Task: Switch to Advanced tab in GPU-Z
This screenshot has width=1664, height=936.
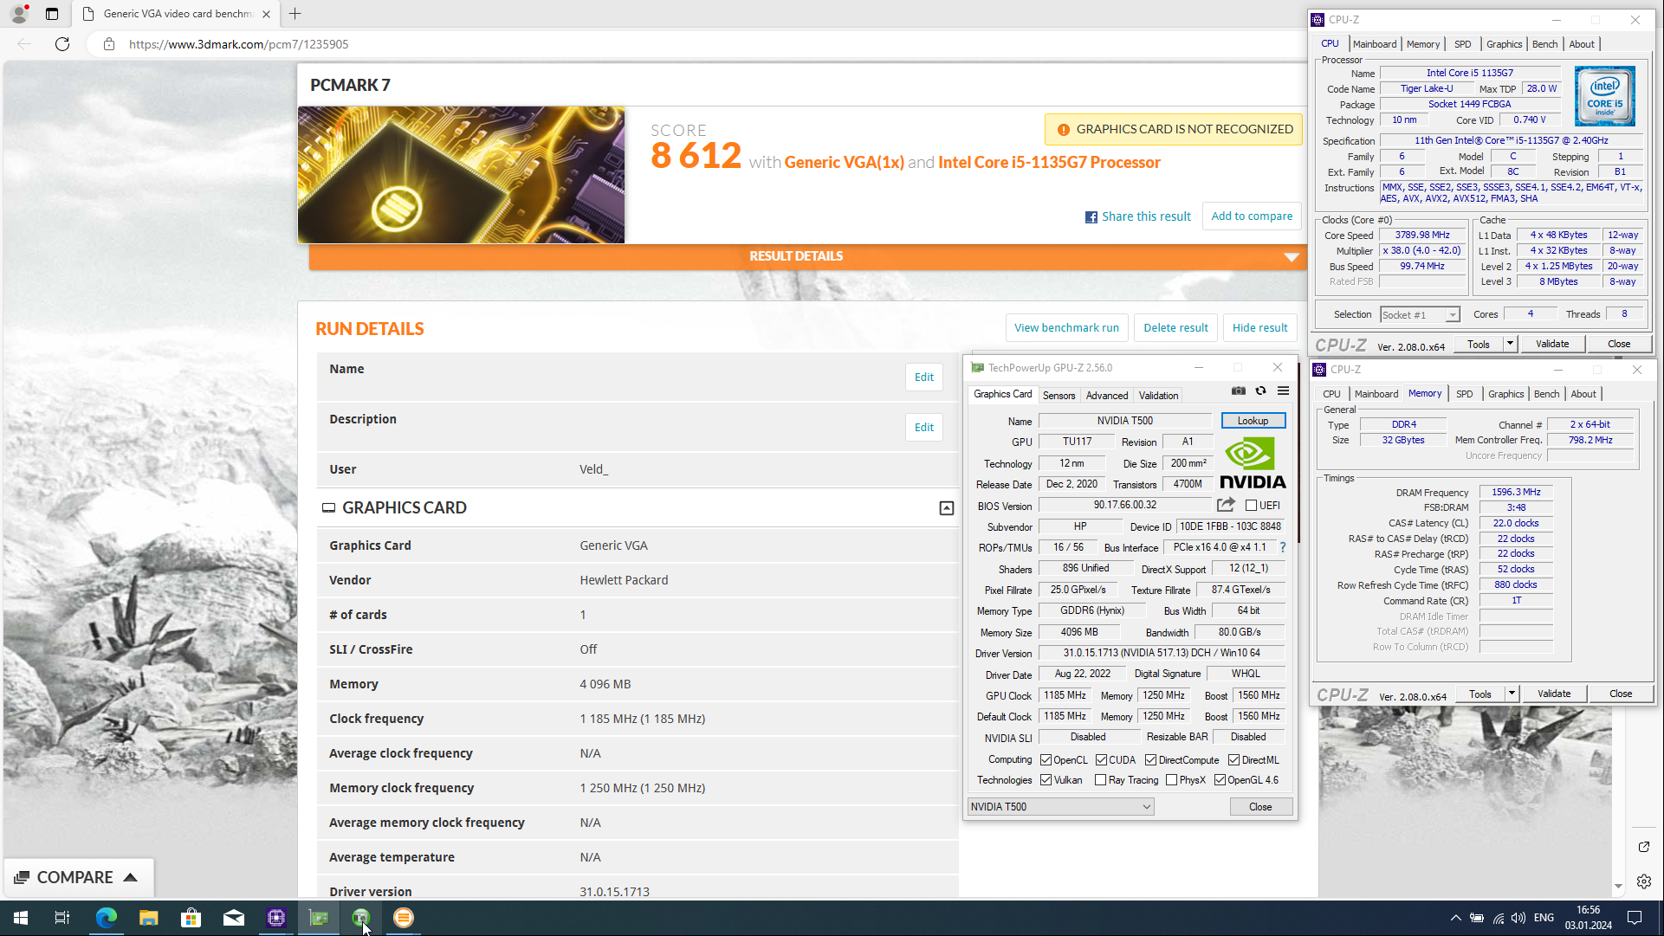Action: pyautogui.click(x=1107, y=396)
